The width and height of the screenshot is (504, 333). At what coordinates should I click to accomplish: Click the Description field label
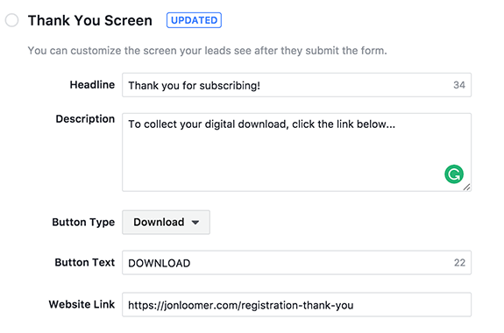[85, 119]
